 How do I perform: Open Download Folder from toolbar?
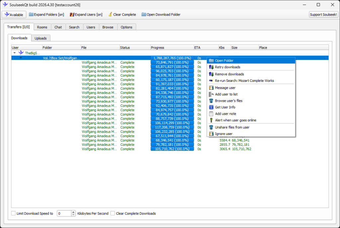161,15
